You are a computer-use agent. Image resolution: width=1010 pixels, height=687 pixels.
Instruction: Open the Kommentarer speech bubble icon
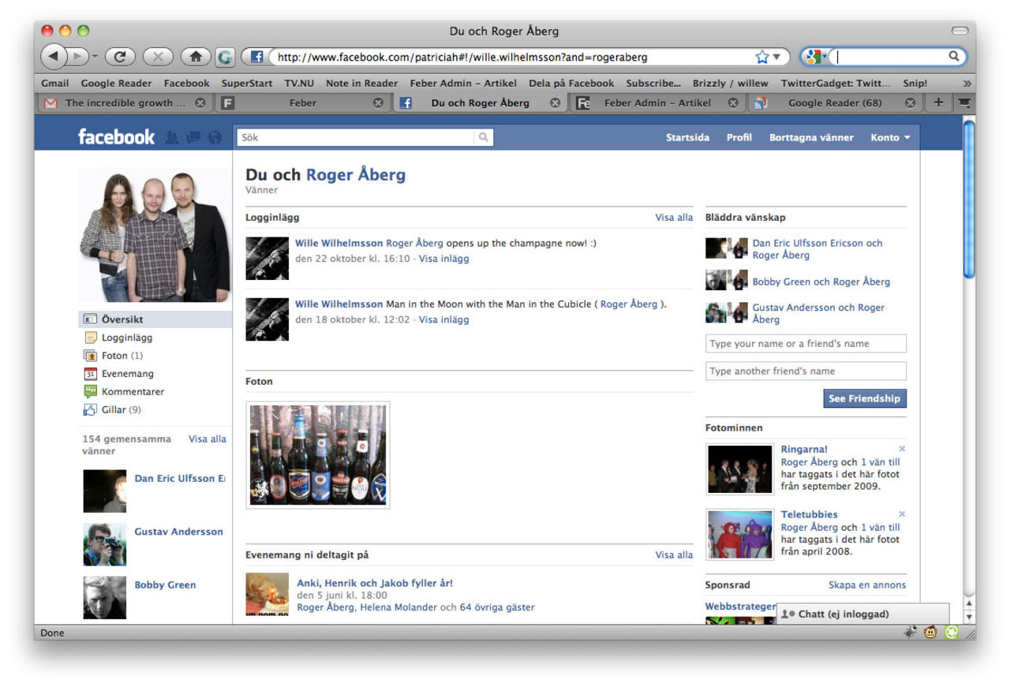[92, 391]
